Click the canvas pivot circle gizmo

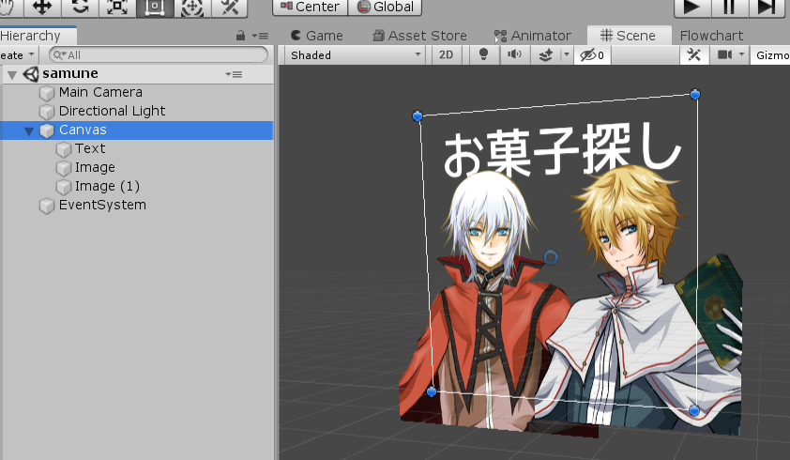551,258
